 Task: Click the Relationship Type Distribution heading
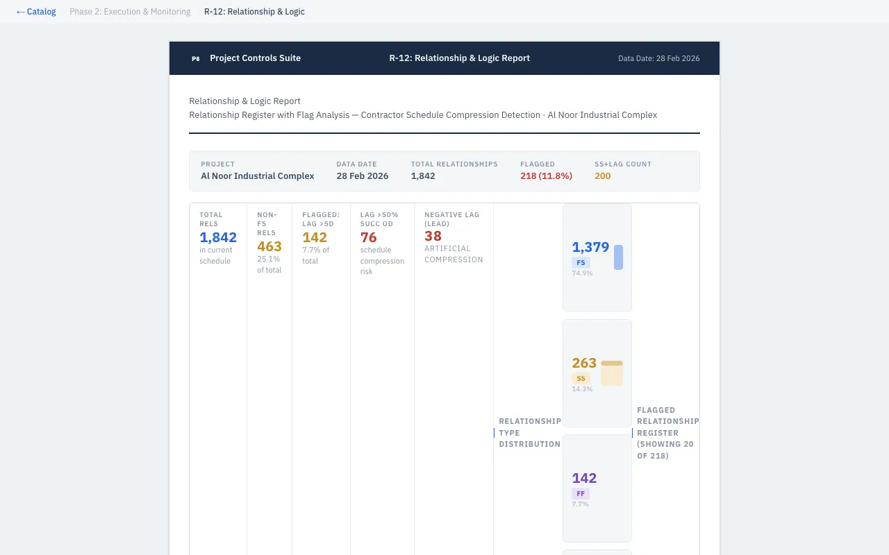click(x=529, y=433)
